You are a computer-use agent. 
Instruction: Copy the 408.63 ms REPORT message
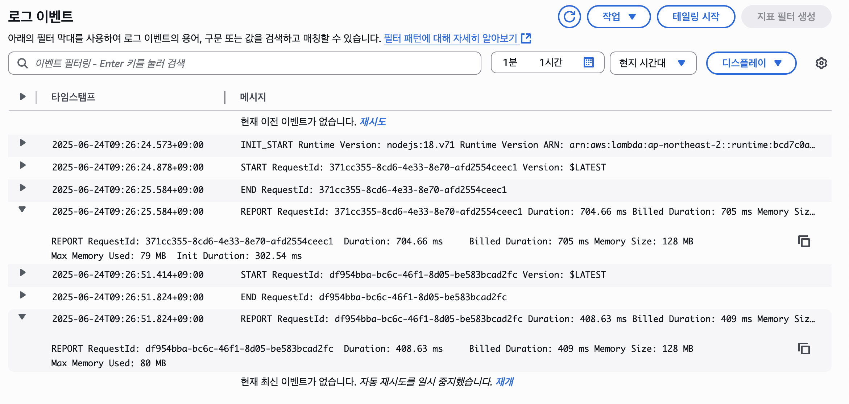(x=804, y=349)
